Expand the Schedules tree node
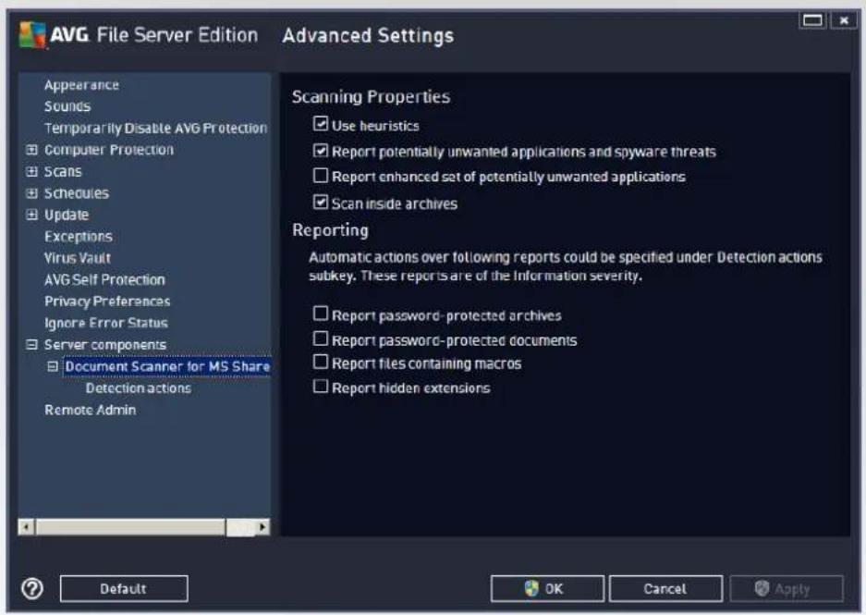The height and width of the screenshot is (615, 866). (x=32, y=193)
